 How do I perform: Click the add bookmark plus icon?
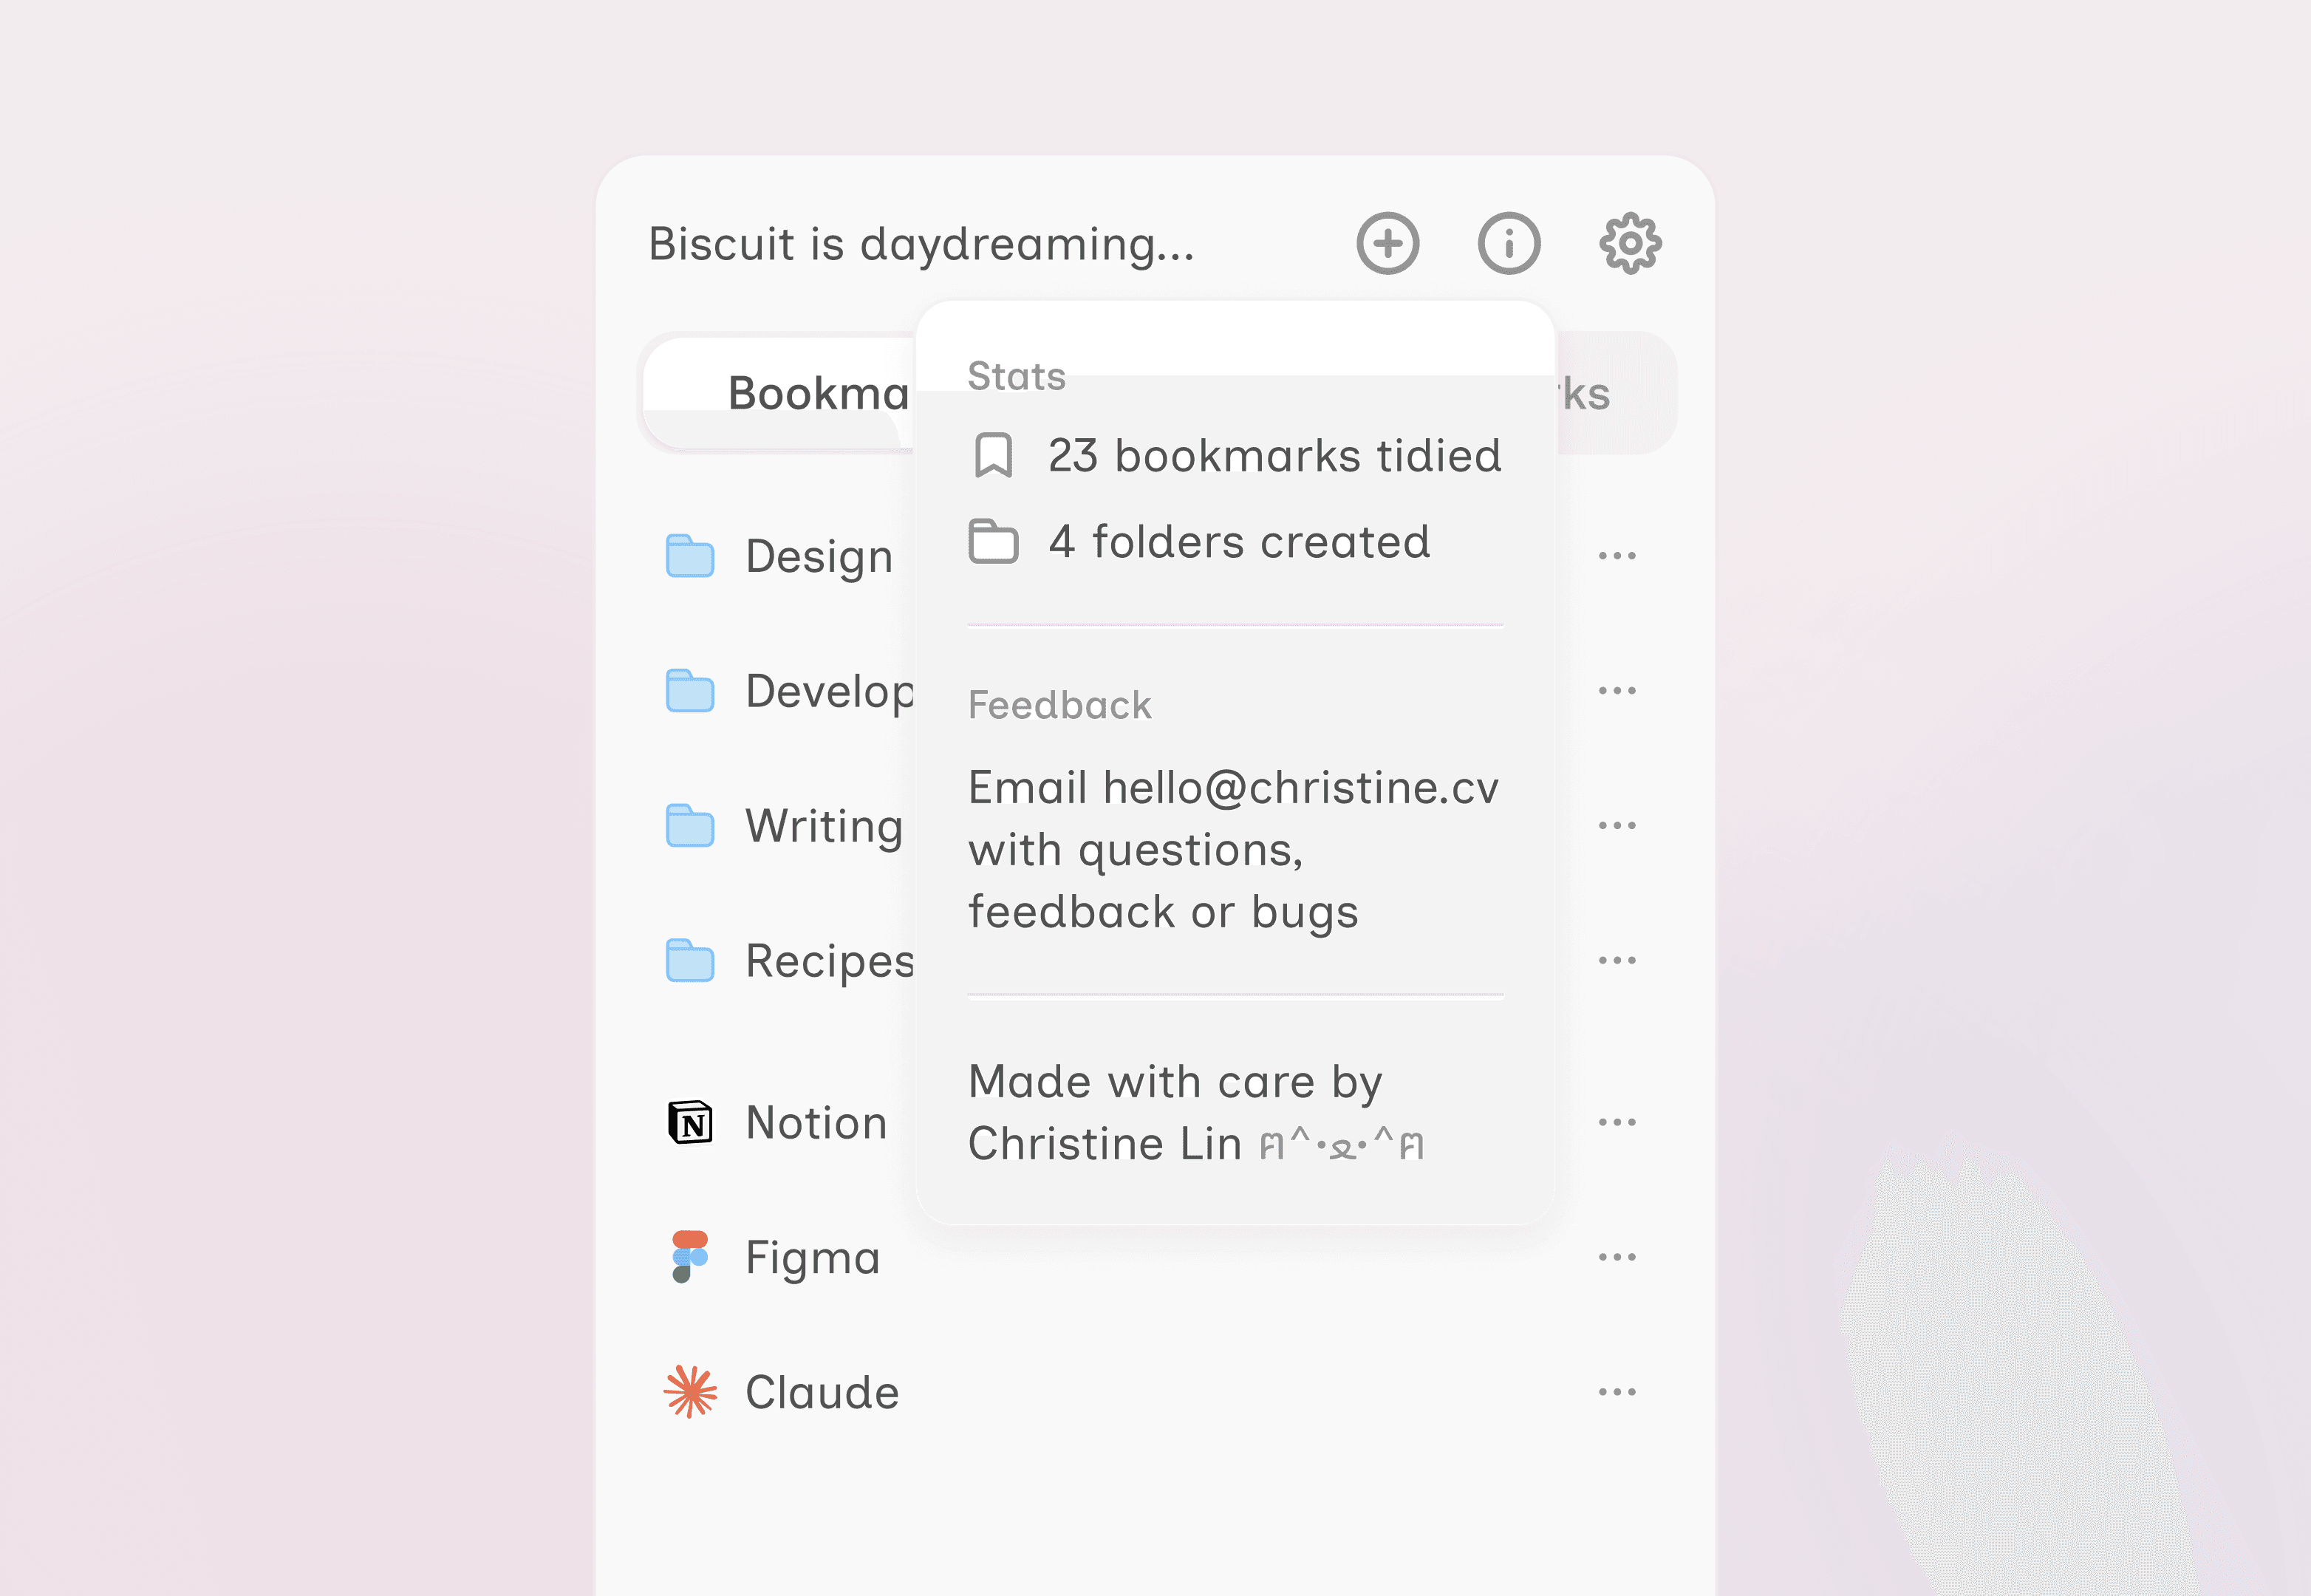(1387, 243)
